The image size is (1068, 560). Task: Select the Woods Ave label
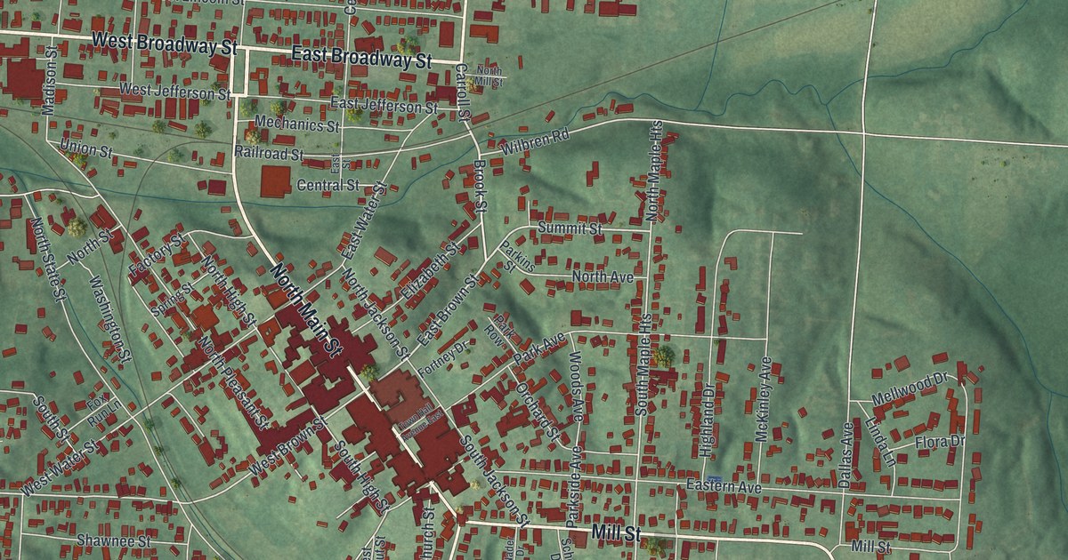576,387
